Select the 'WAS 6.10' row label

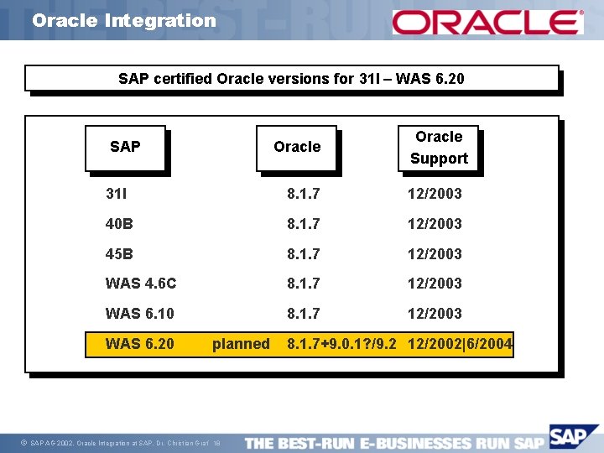pyautogui.click(x=139, y=313)
